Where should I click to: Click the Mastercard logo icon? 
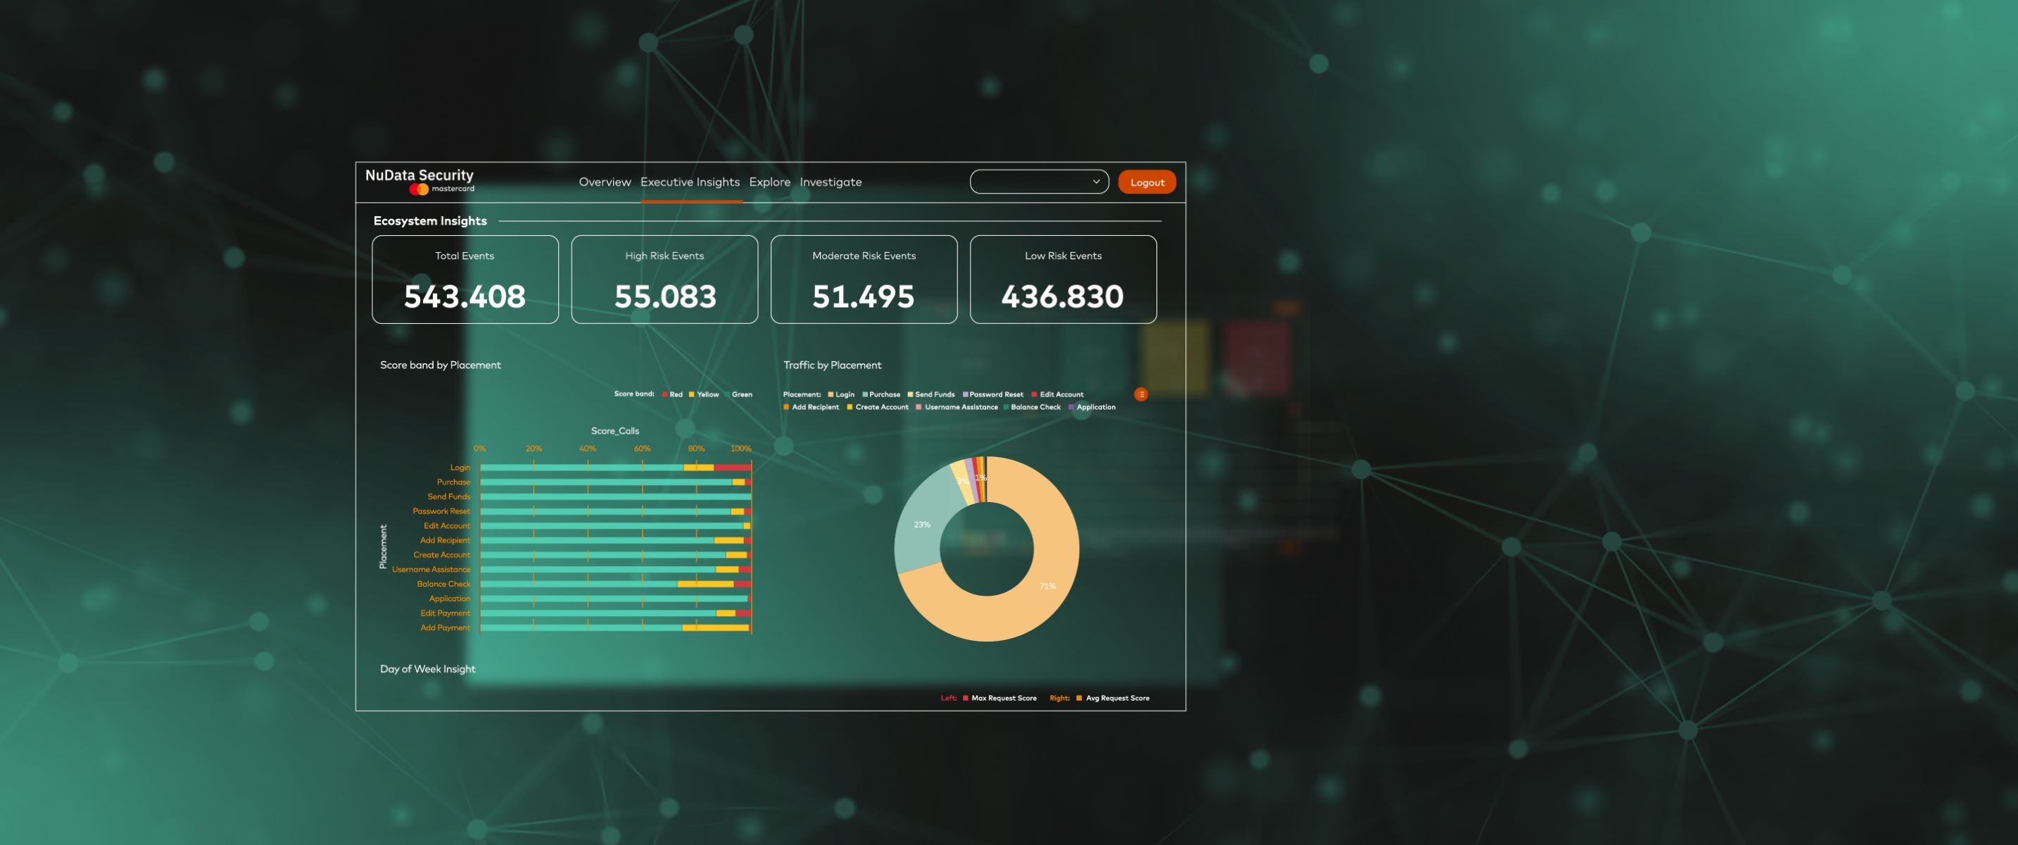(419, 189)
